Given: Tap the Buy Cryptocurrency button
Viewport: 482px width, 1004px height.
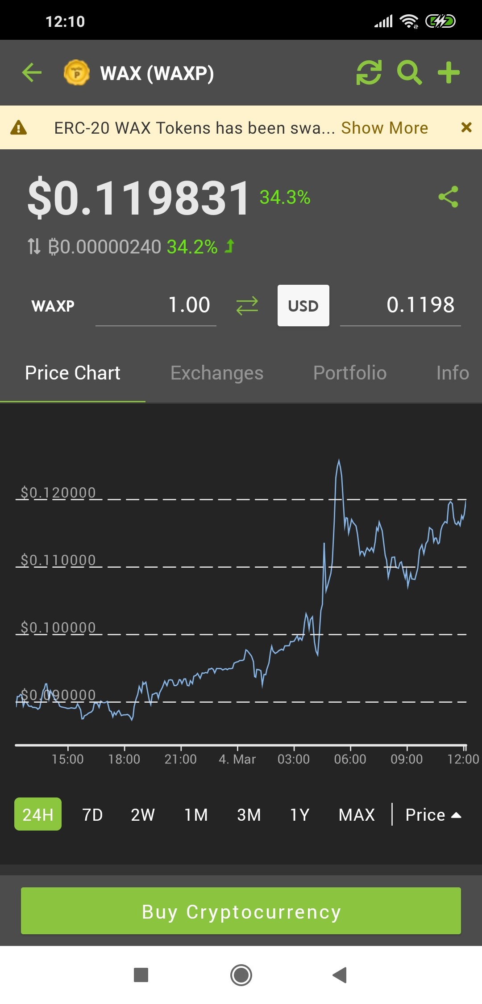Looking at the screenshot, I should [241, 911].
